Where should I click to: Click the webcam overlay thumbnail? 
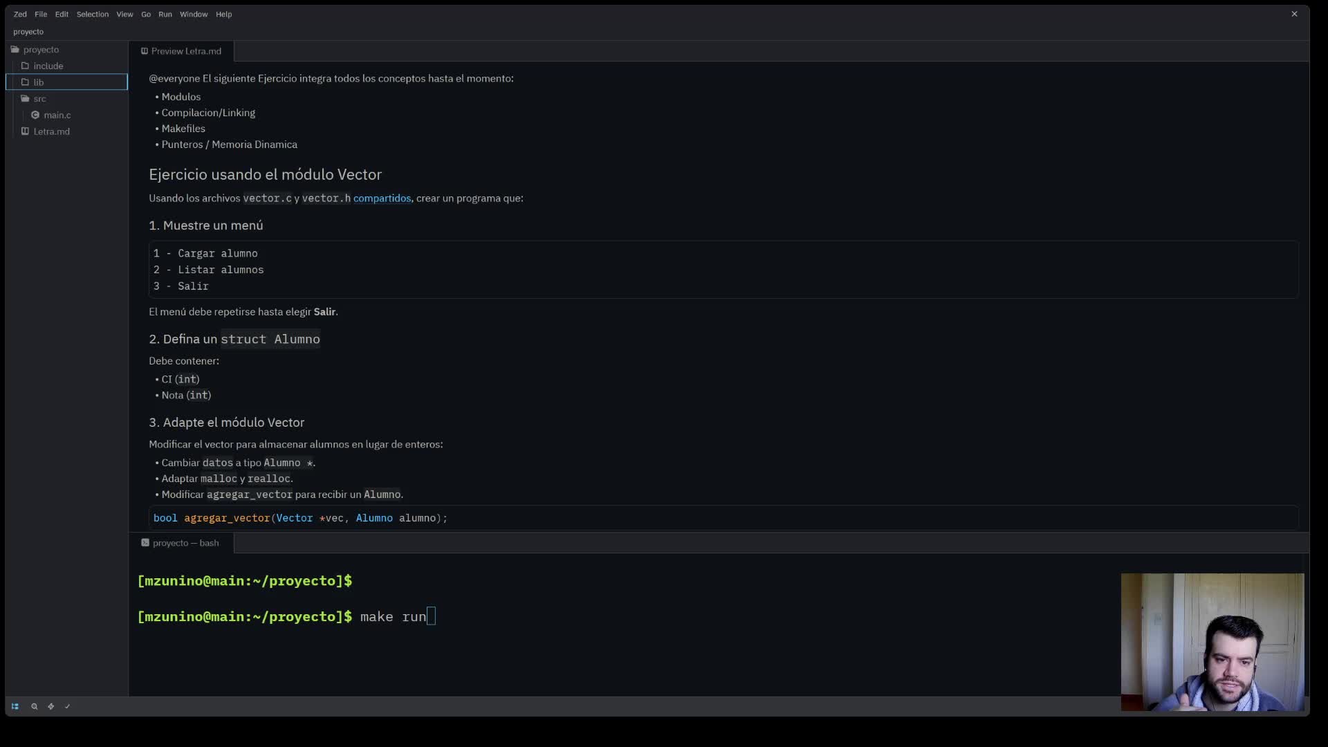(x=1212, y=642)
